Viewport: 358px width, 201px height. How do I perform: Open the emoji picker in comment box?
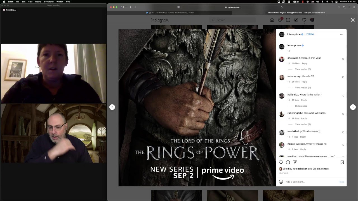point(281,182)
